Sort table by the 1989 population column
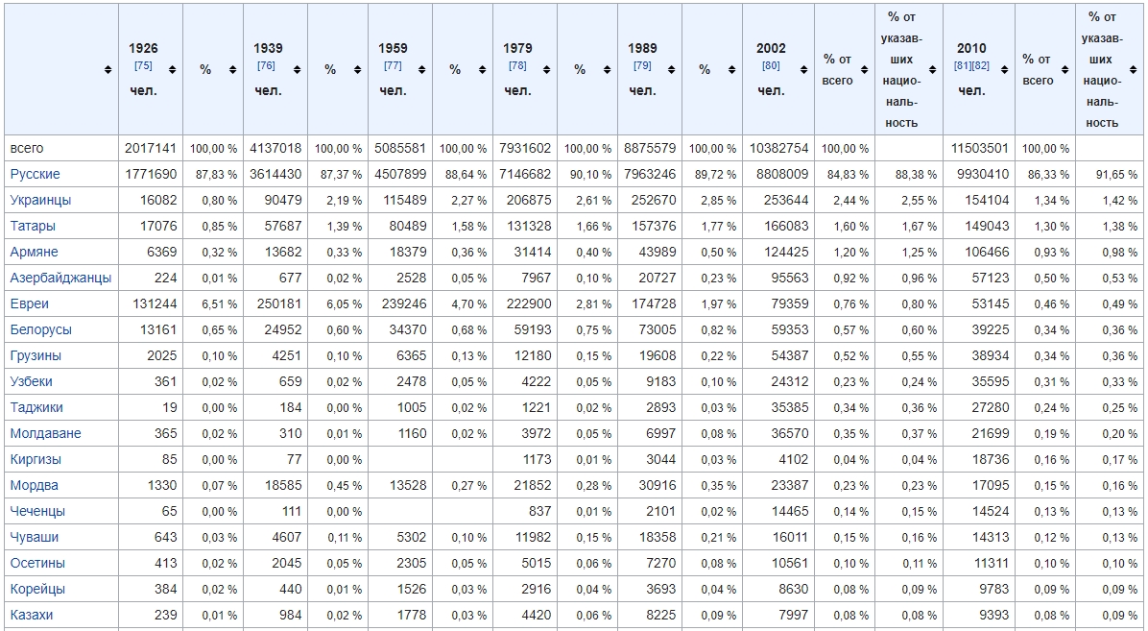Screen dimensions: 1148x631 [x=671, y=69]
